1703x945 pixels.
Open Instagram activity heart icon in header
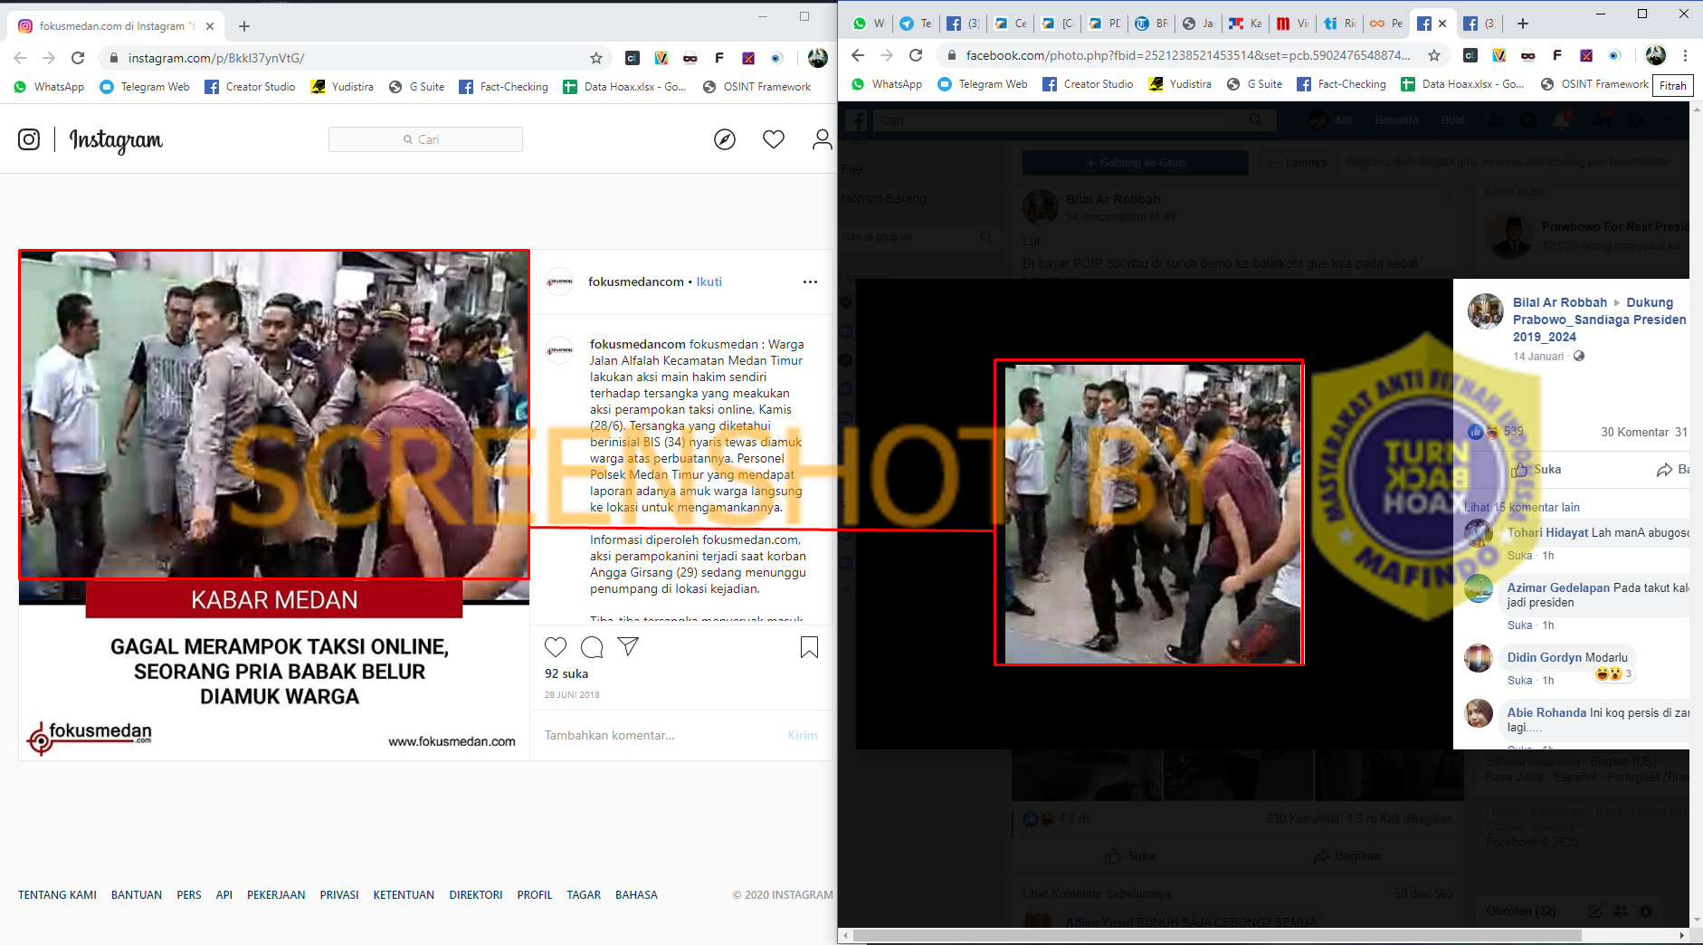[774, 139]
